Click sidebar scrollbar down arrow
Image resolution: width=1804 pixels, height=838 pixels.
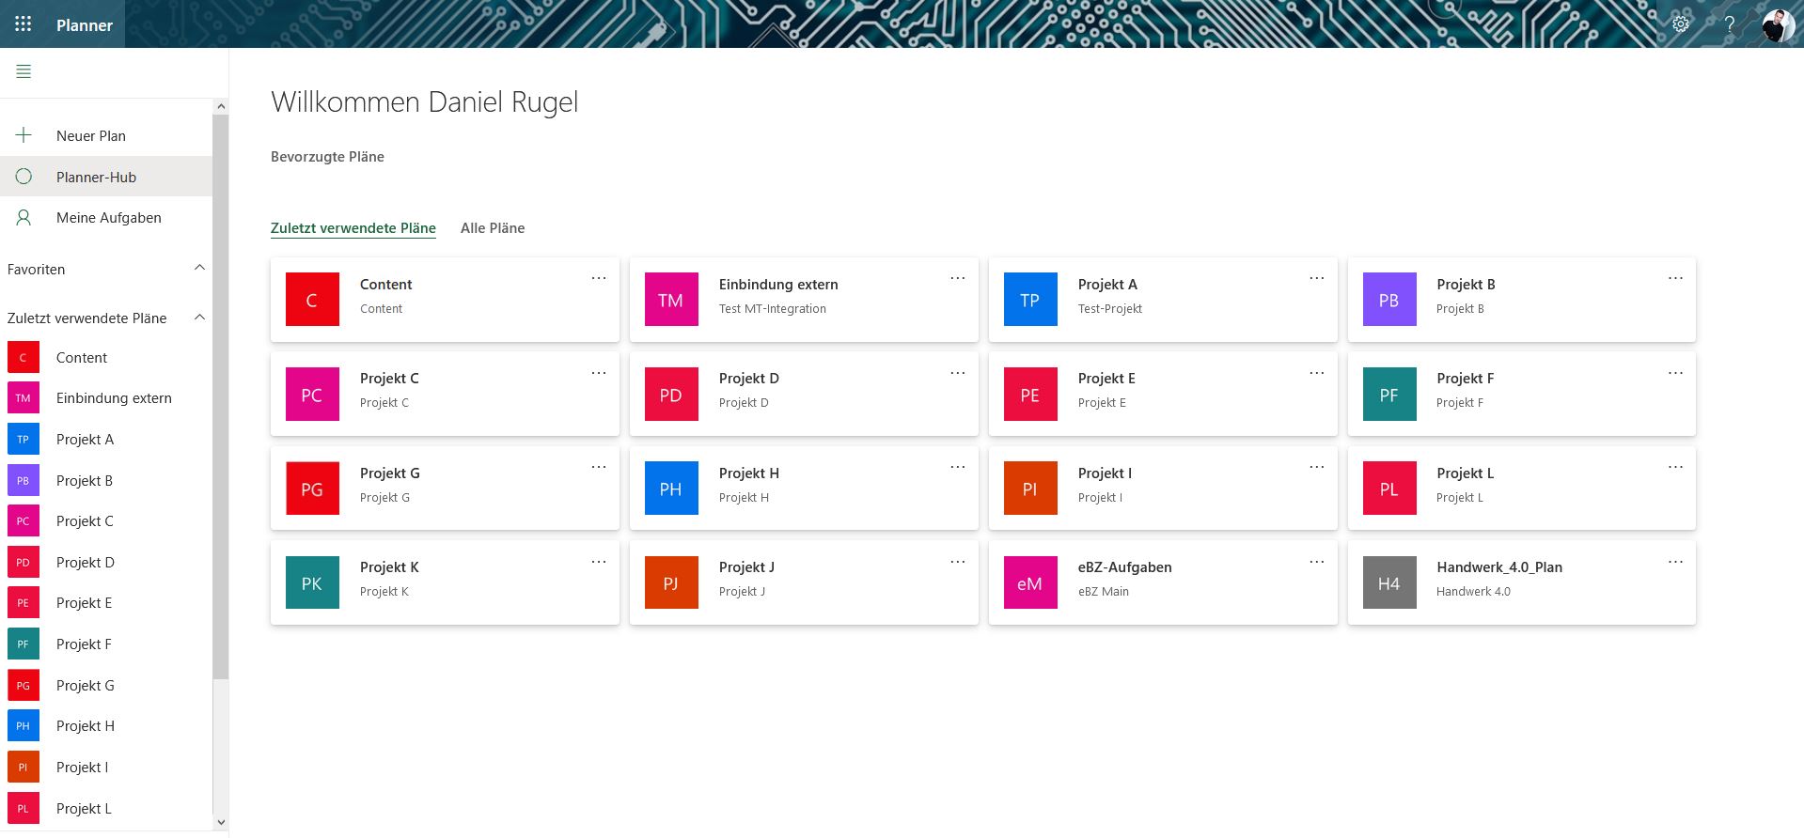pyautogui.click(x=221, y=822)
